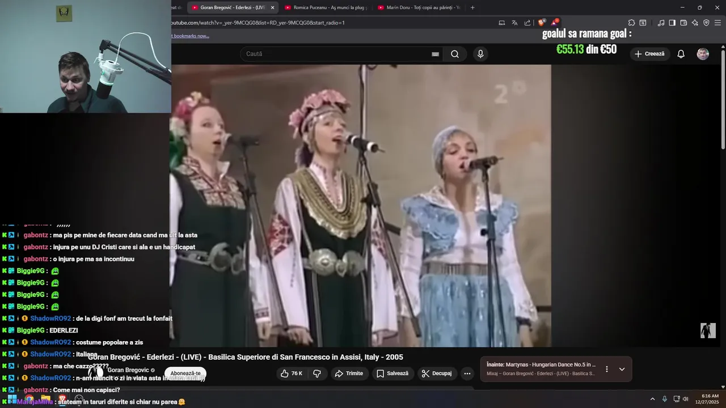Image resolution: width=726 pixels, height=408 pixels.
Task: Dislike the Ederlezi video
Action: coord(317,373)
